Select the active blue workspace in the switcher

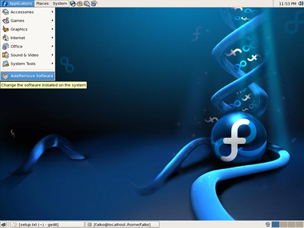pos(275,225)
